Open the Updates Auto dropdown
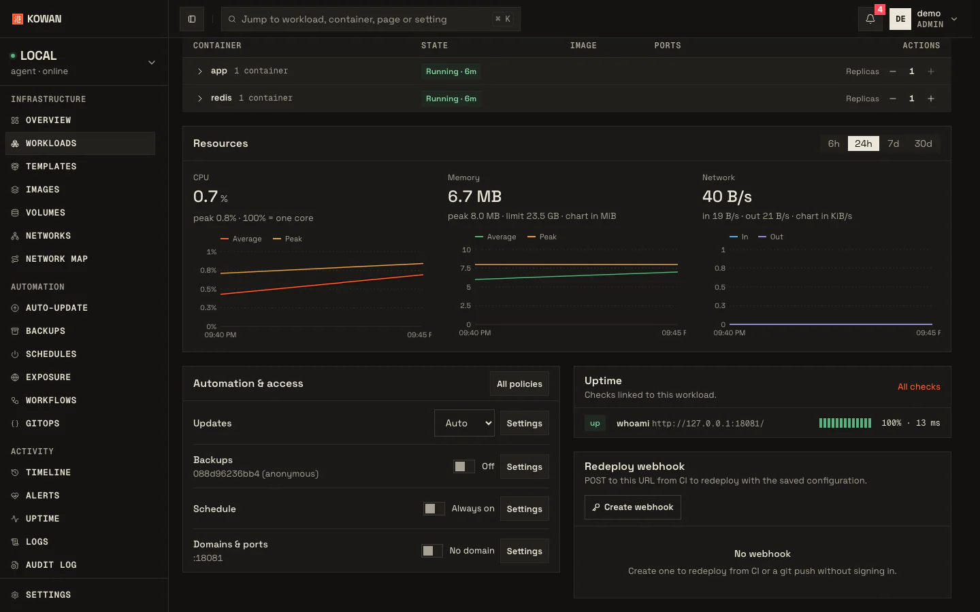The height and width of the screenshot is (612, 980). click(464, 423)
